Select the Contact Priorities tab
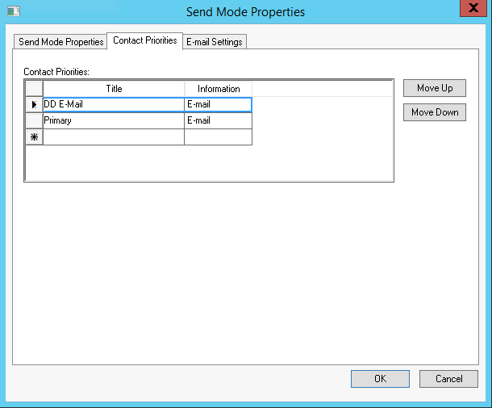This screenshot has height=408, width=492. tap(145, 40)
